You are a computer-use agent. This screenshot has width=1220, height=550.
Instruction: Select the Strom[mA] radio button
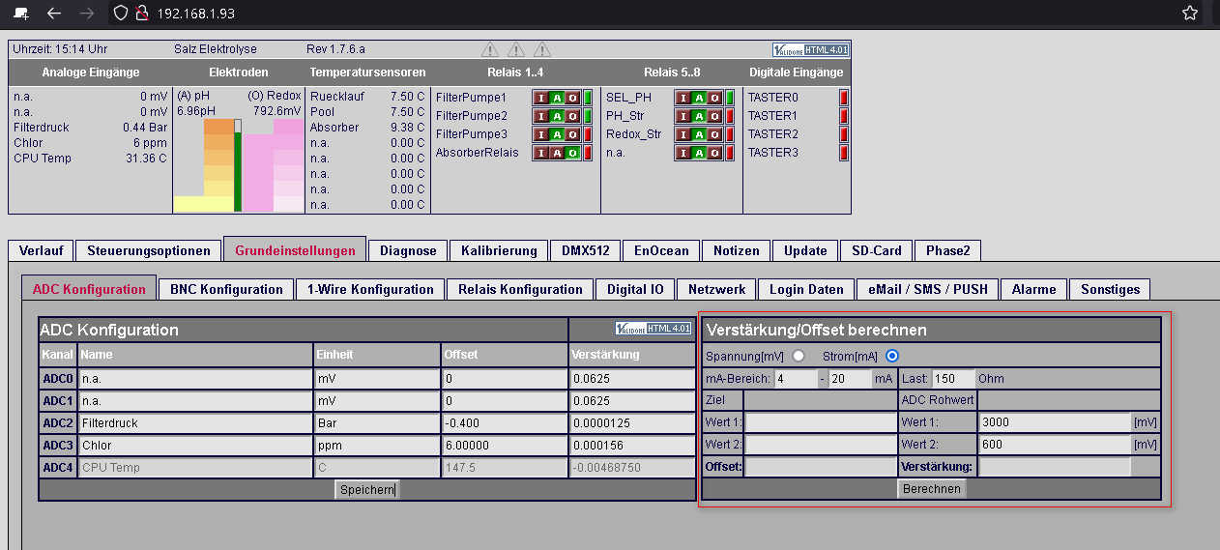(892, 355)
